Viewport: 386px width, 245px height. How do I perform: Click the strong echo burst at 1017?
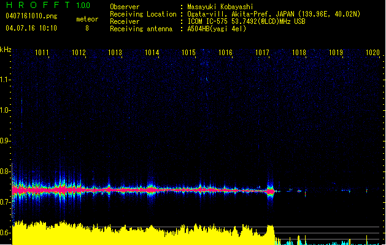(x=271, y=191)
